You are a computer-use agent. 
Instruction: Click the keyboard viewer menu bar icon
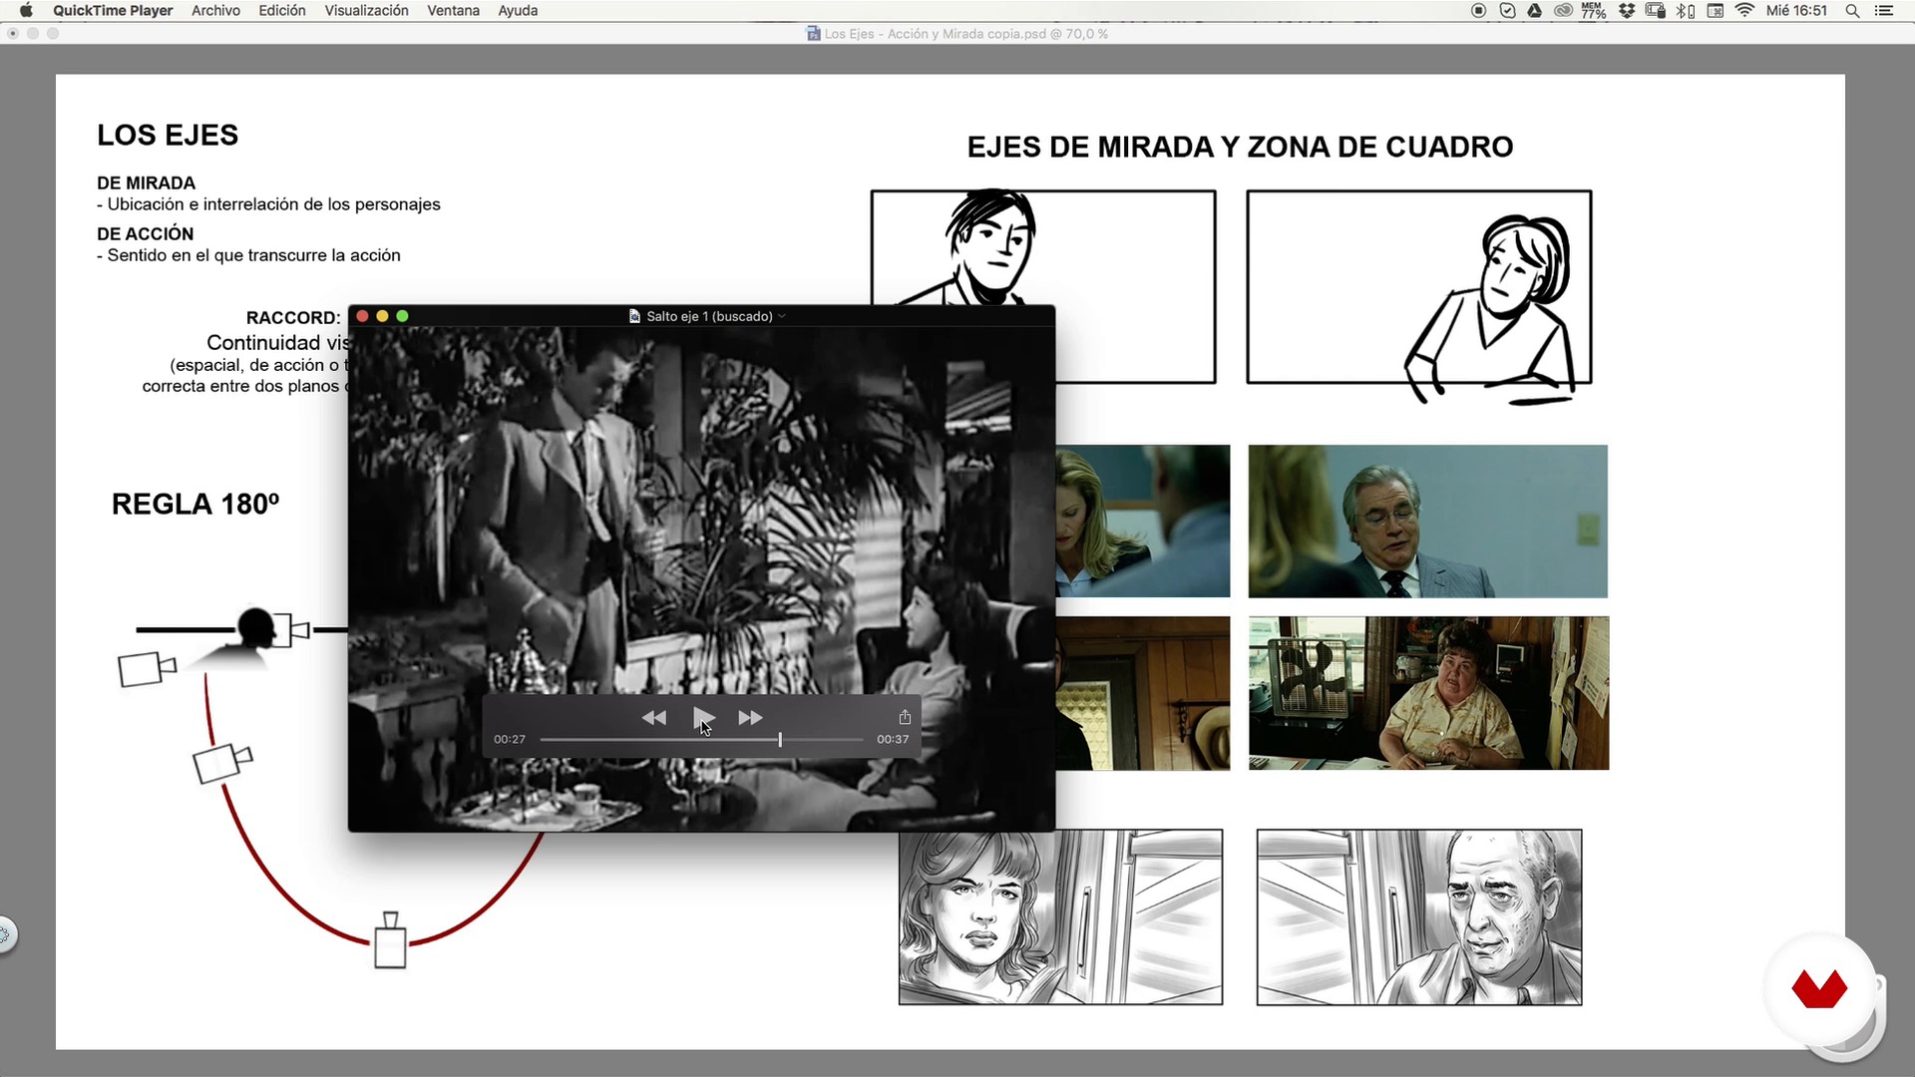(x=1716, y=11)
